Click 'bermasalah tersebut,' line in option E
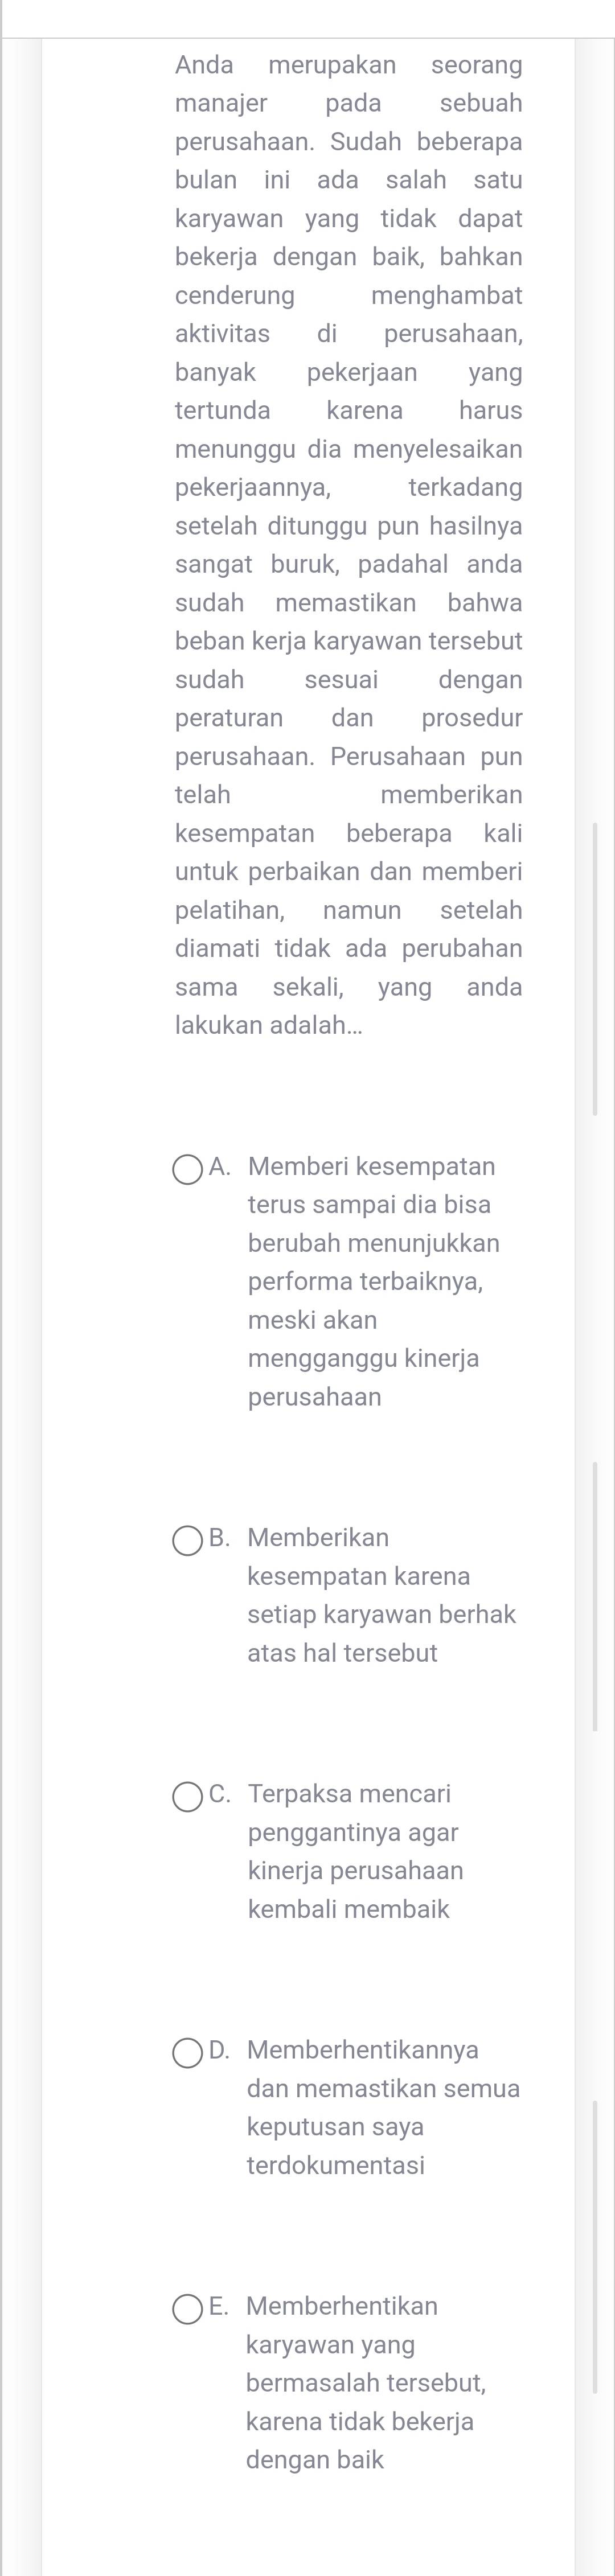 point(366,2383)
